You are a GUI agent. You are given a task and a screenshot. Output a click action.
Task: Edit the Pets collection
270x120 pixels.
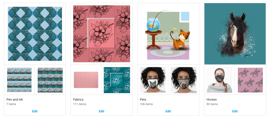click(168, 111)
